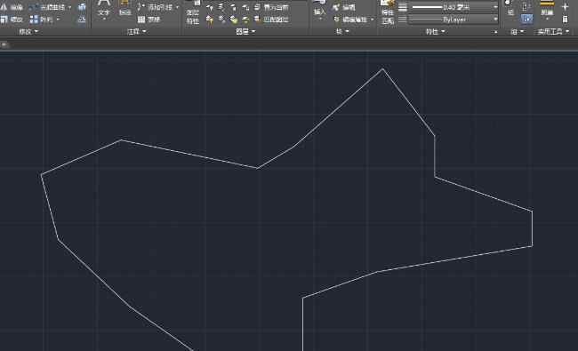Expand the Block (块) panel
Image resolution: width=578 pixels, height=351 pixels.
tap(342, 32)
